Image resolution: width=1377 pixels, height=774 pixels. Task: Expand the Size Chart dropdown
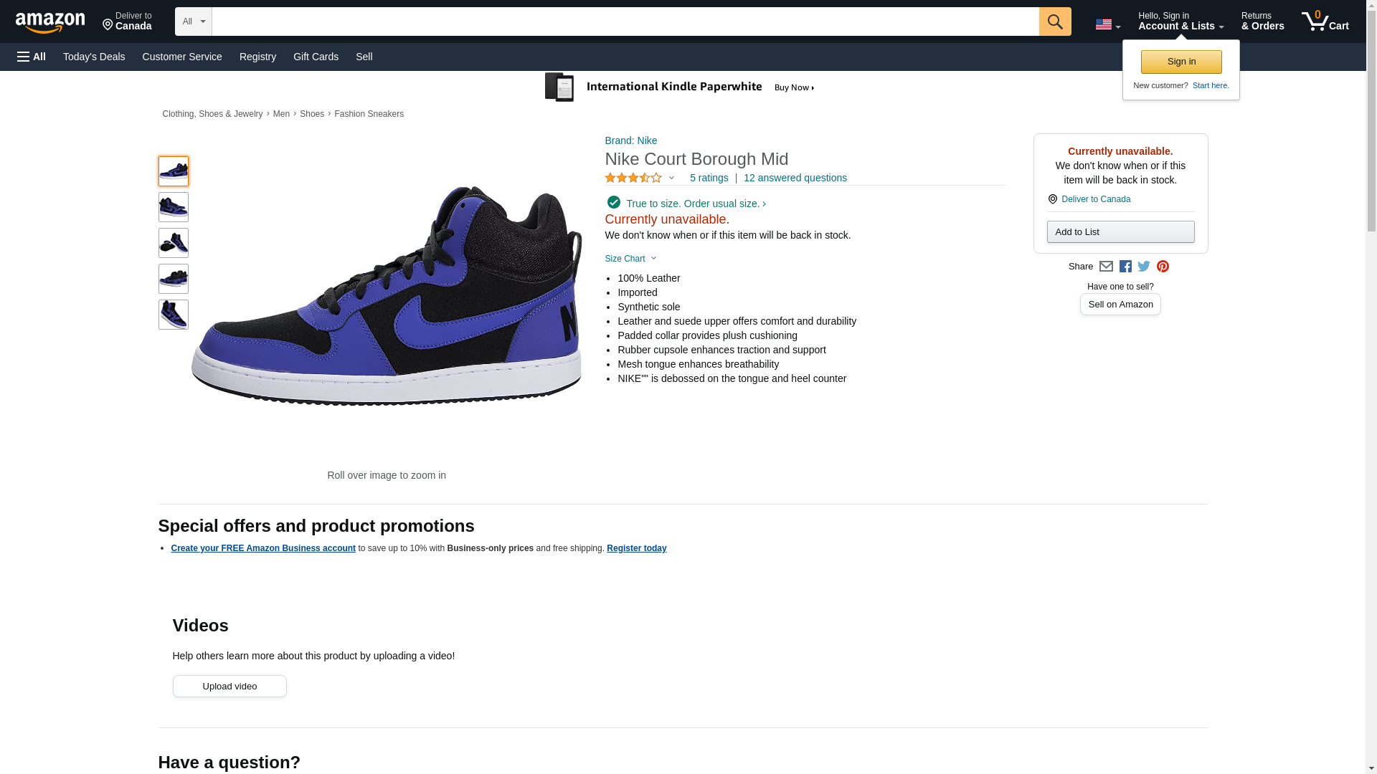[x=630, y=259]
